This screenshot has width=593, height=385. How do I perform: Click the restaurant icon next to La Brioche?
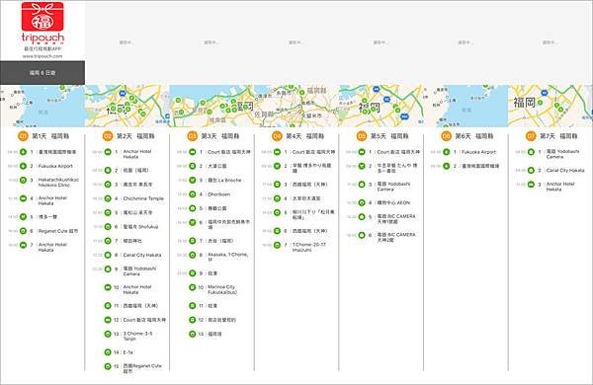coord(193,181)
